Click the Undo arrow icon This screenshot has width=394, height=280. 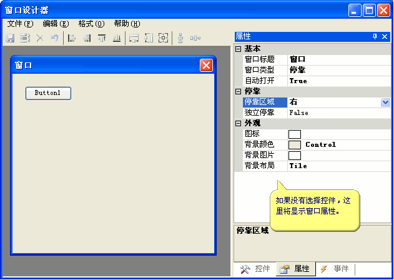54,38
